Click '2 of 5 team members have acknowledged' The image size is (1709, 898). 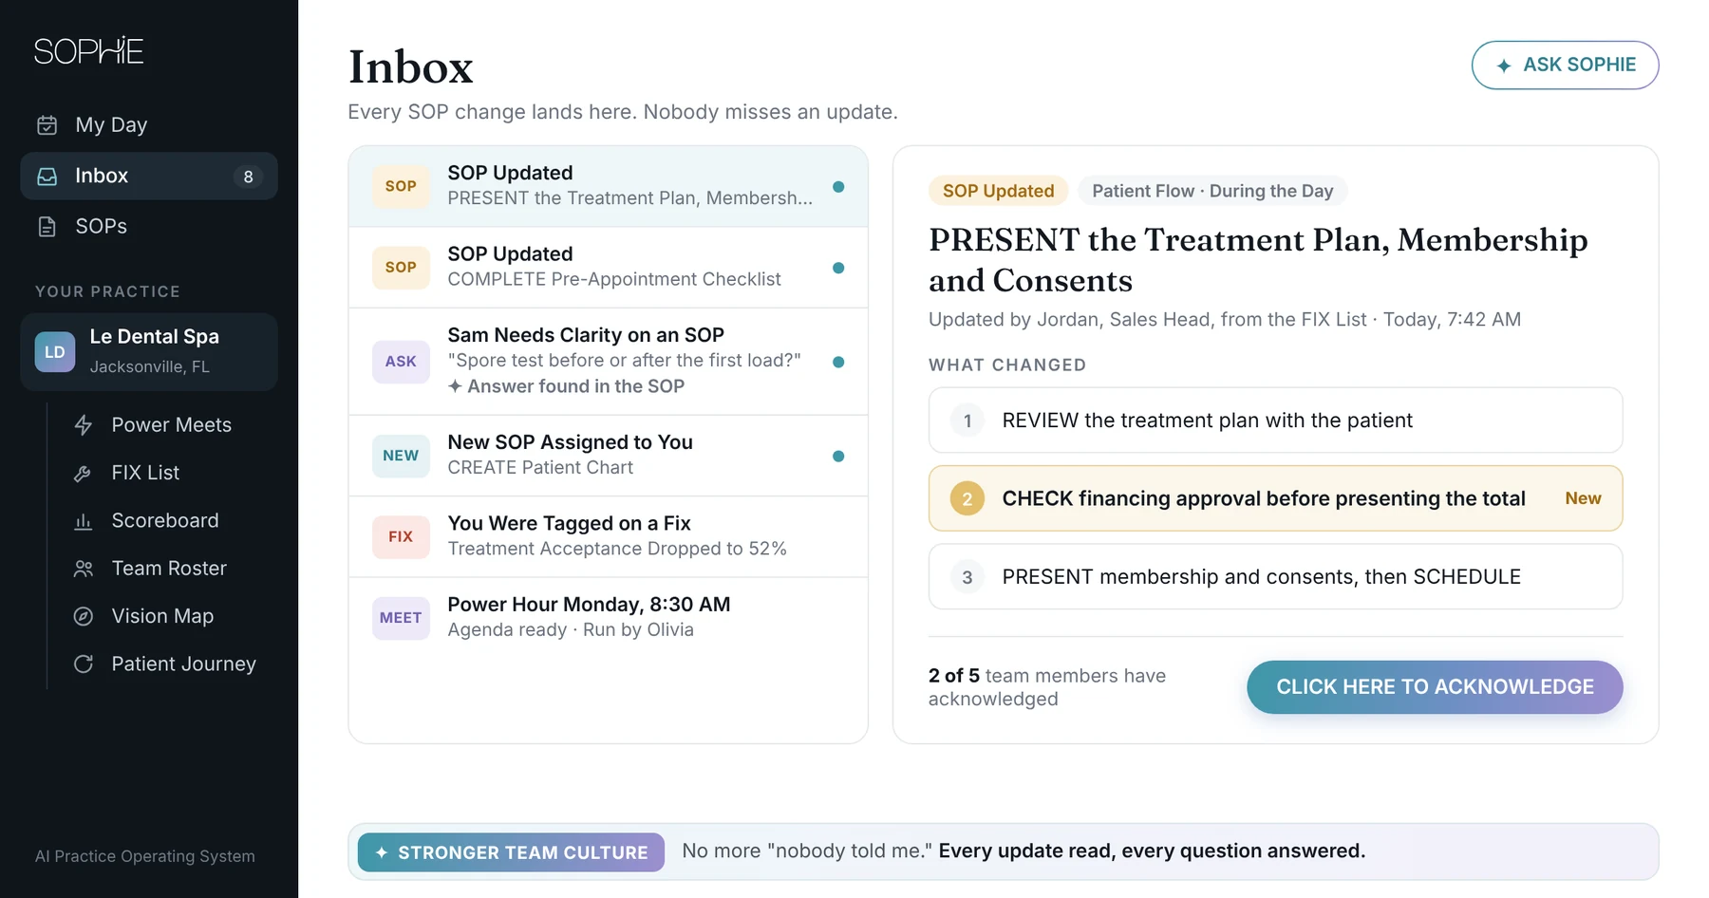tap(1047, 687)
